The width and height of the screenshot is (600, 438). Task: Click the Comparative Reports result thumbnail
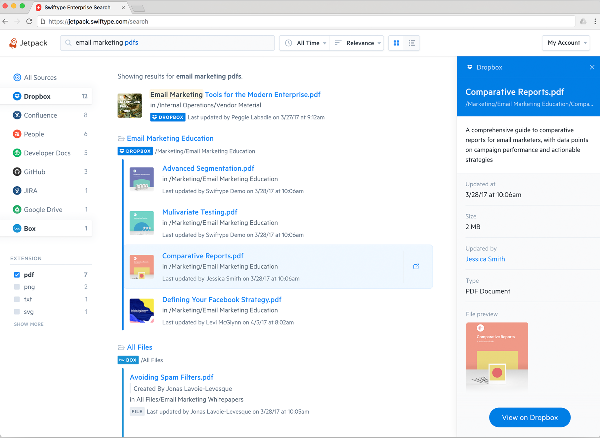(142, 267)
